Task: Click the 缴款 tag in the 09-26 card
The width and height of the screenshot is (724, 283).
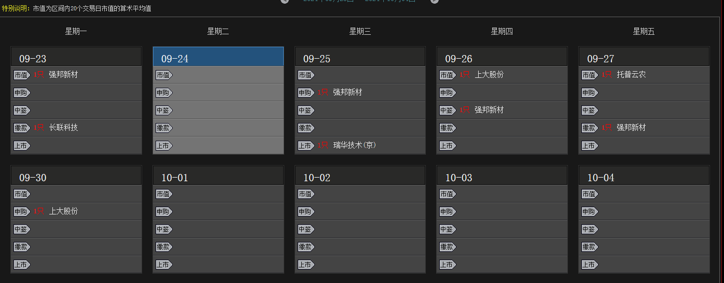Action: point(448,128)
